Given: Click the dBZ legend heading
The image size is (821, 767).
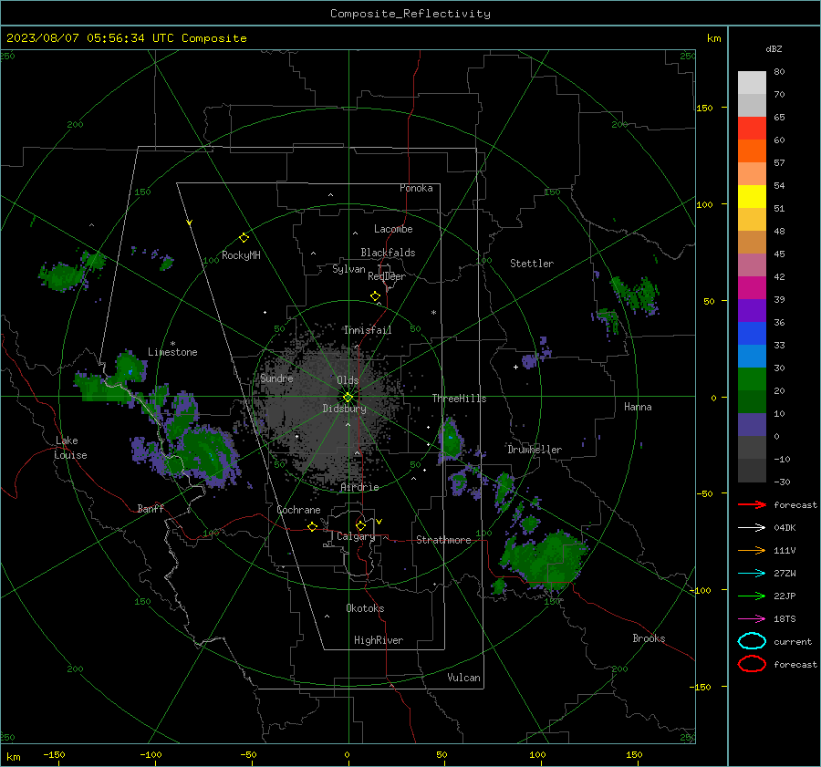Looking at the screenshot, I should click(774, 49).
